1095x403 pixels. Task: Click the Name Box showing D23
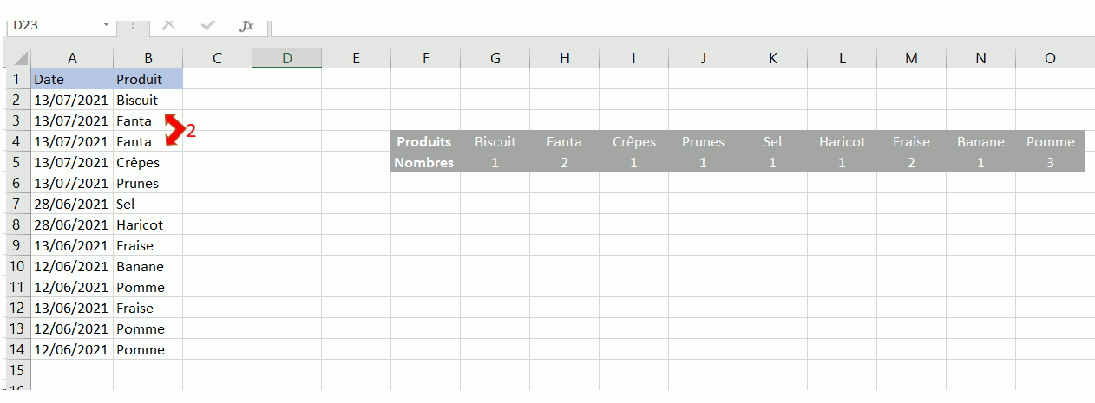pos(54,25)
